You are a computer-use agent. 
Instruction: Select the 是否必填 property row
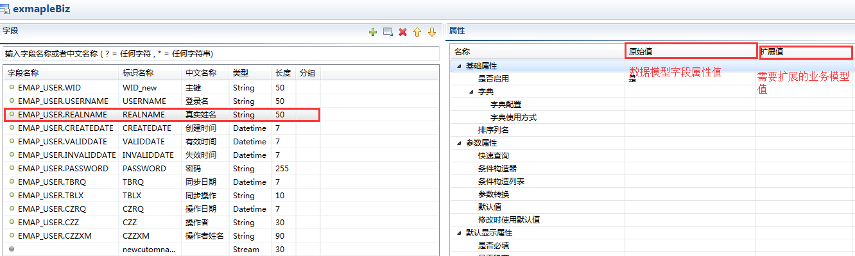pos(652,245)
